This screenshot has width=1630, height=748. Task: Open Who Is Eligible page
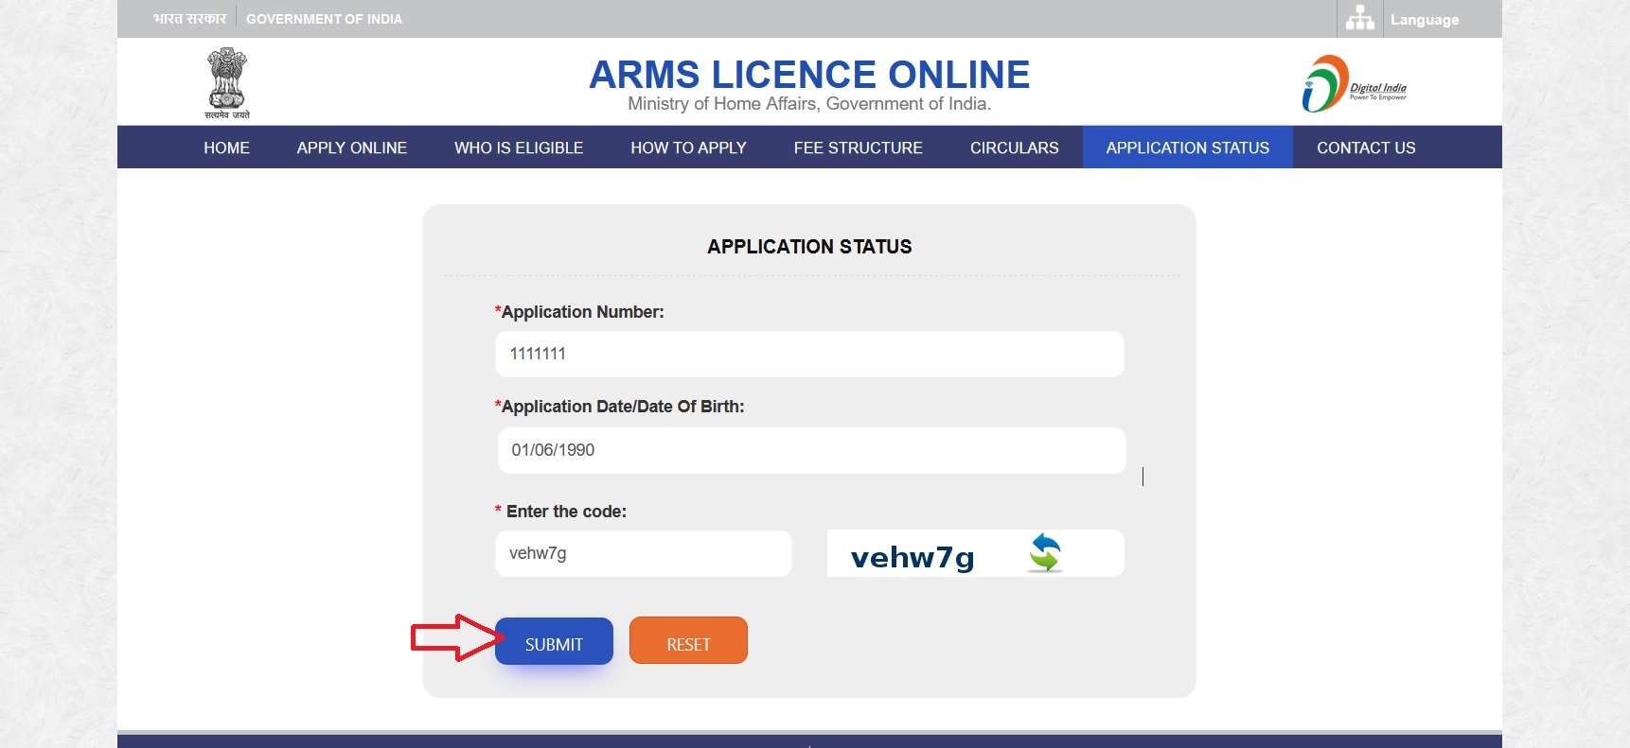(518, 148)
